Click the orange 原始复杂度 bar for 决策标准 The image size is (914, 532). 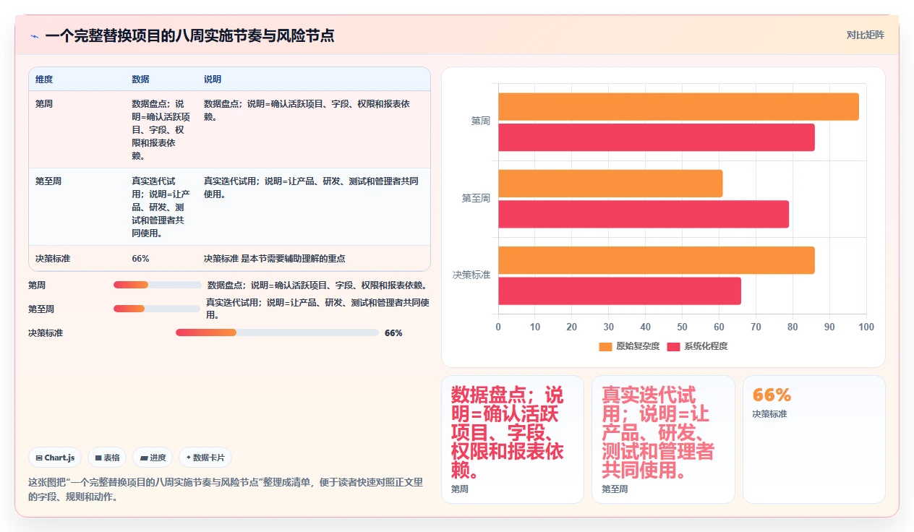click(657, 260)
